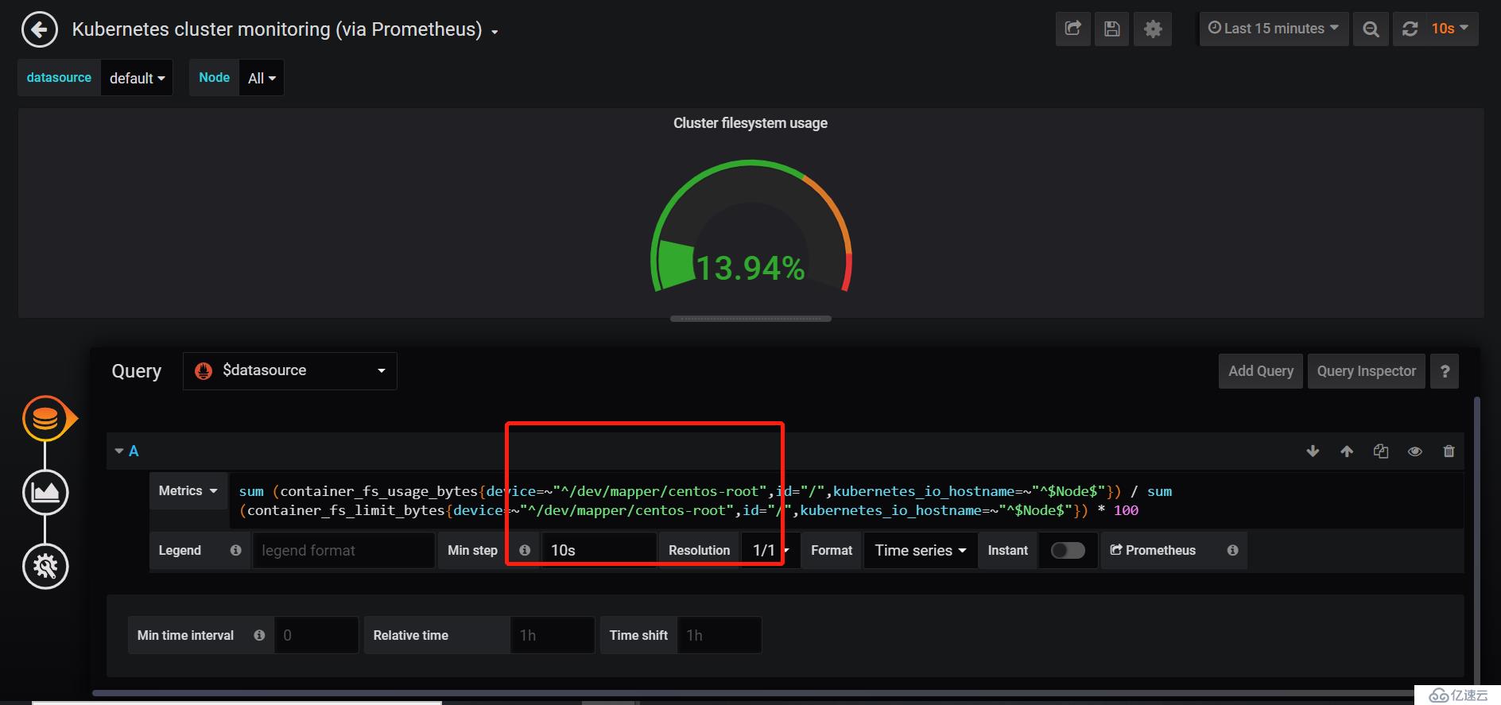Move query A up

pyautogui.click(x=1347, y=451)
